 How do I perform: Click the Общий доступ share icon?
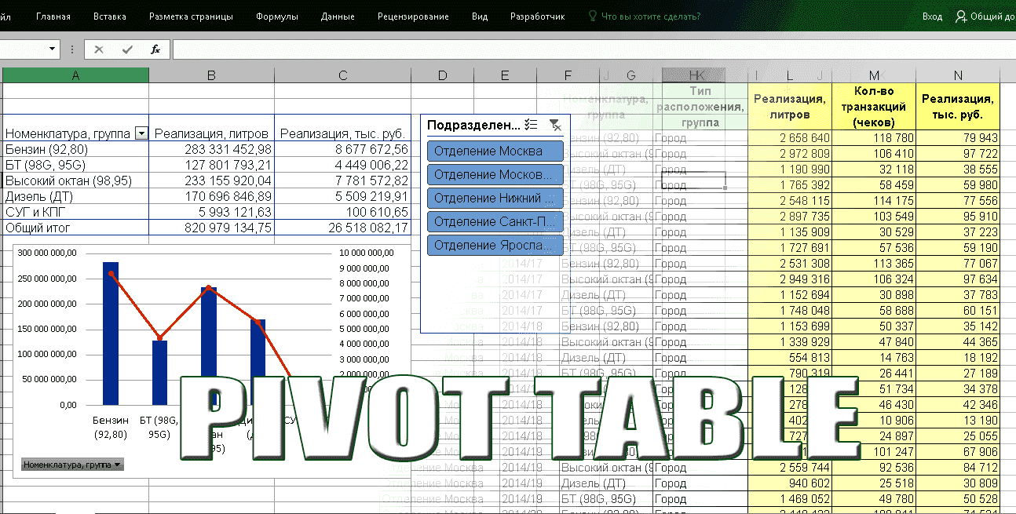pyautogui.click(x=961, y=16)
